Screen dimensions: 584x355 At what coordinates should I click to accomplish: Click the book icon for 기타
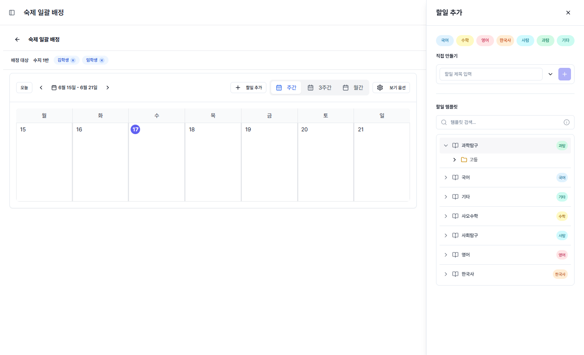[x=455, y=197]
